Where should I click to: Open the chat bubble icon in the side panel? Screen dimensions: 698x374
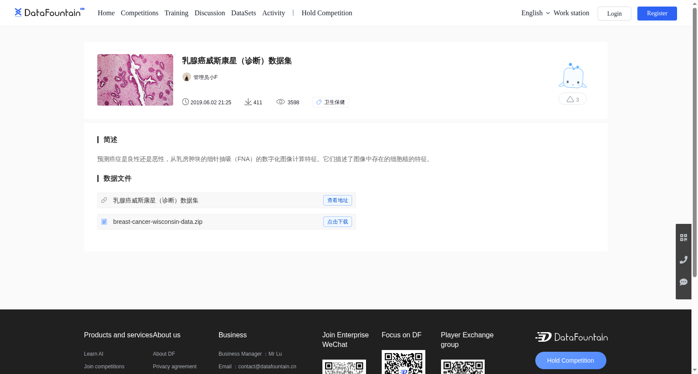(x=684, y=282)
